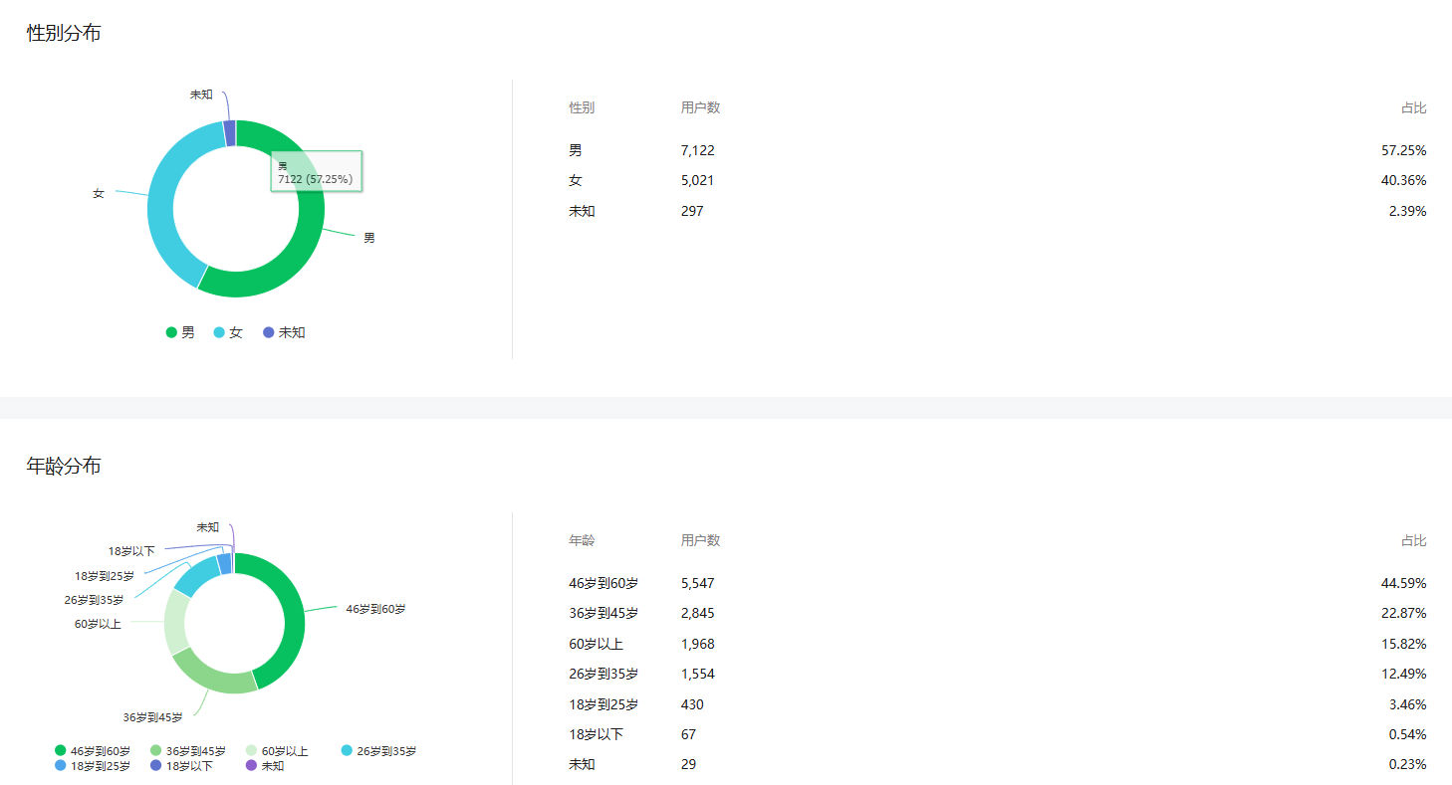Click percentage 3.46%
1452x785 pixels.
coord(1408,704)
